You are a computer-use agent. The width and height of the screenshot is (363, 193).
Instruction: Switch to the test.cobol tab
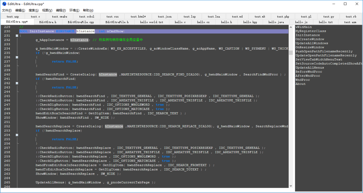tap(87, 17)
